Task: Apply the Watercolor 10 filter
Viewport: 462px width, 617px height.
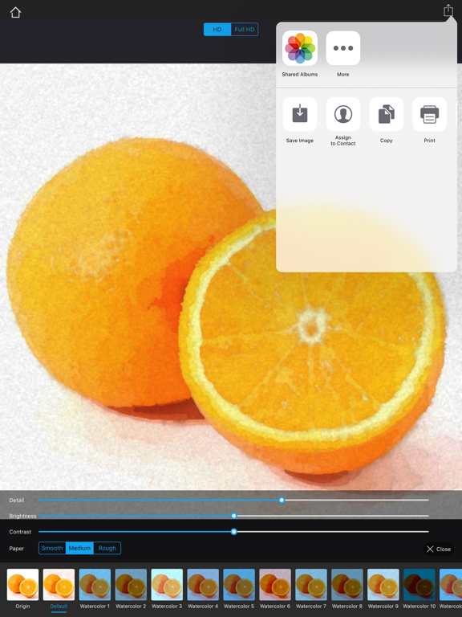Action: [419, 584]
